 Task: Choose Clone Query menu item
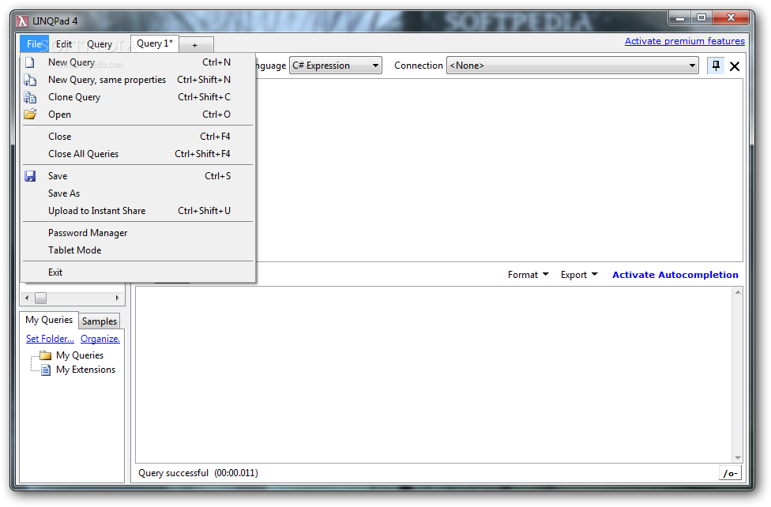click(137, 97)
